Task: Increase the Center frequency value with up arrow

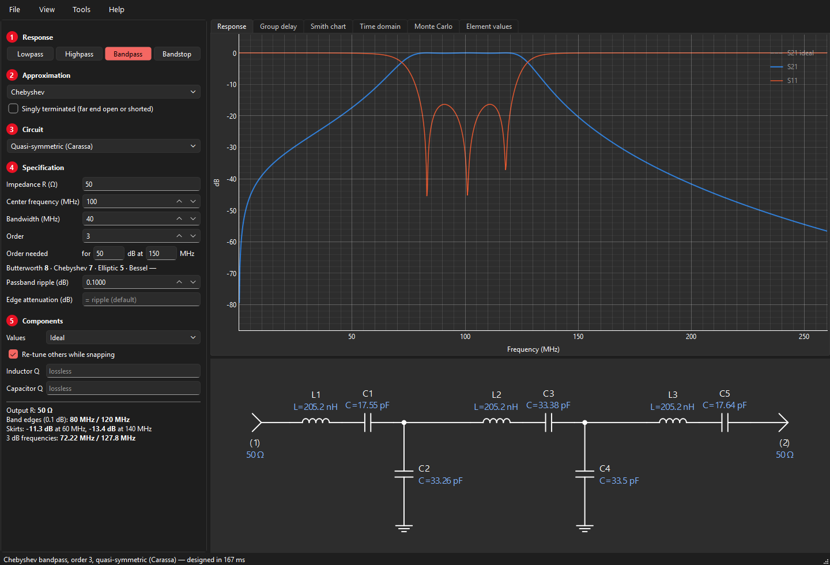Action: (x=179, y=201)
